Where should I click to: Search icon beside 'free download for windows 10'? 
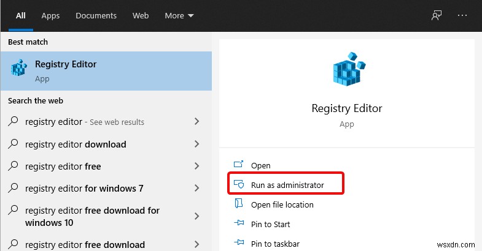click(13, 210)
